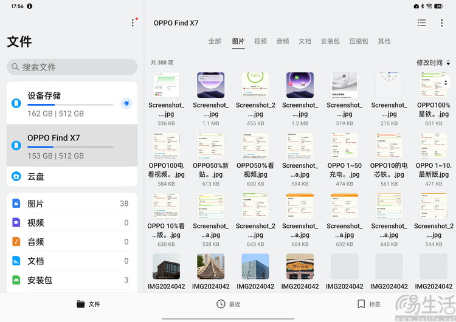Viewport: 456px width, 322px height.
Task: Switch to list view layout icon
Action: [x=421, y=23]
